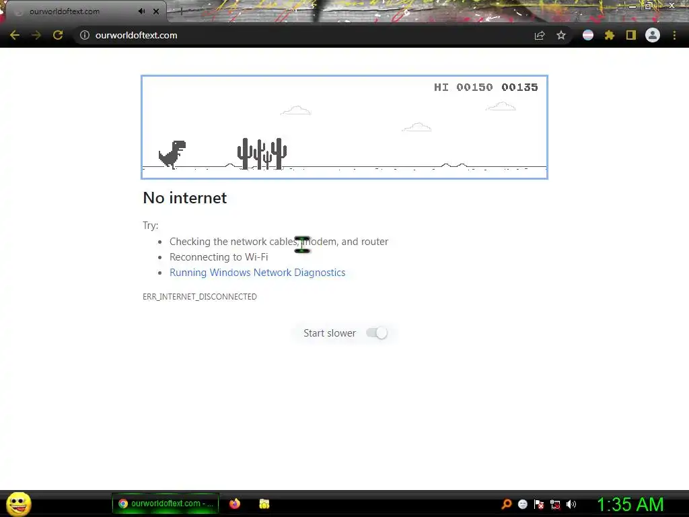
Task: Click the Reconnecting to Wi-Fi suggestion text
Action: point(219,256)
